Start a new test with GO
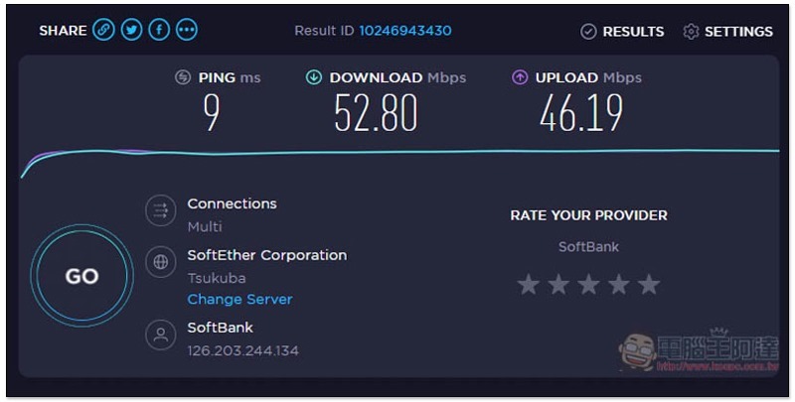 82,276
